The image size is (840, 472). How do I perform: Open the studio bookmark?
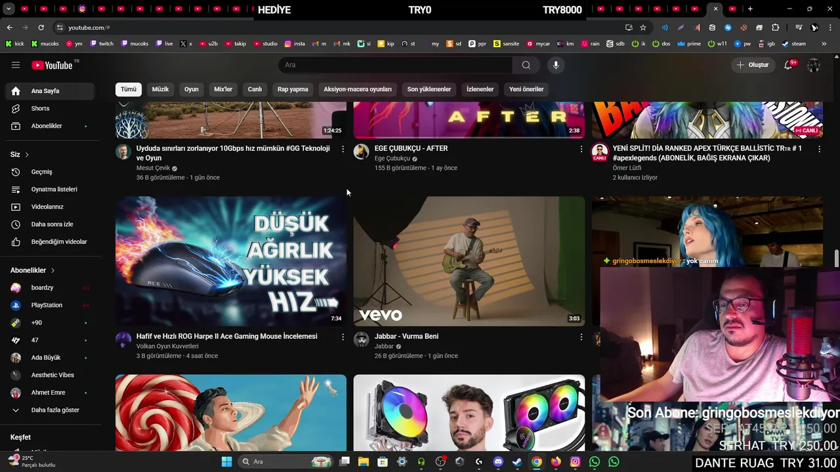click(265, 44)
